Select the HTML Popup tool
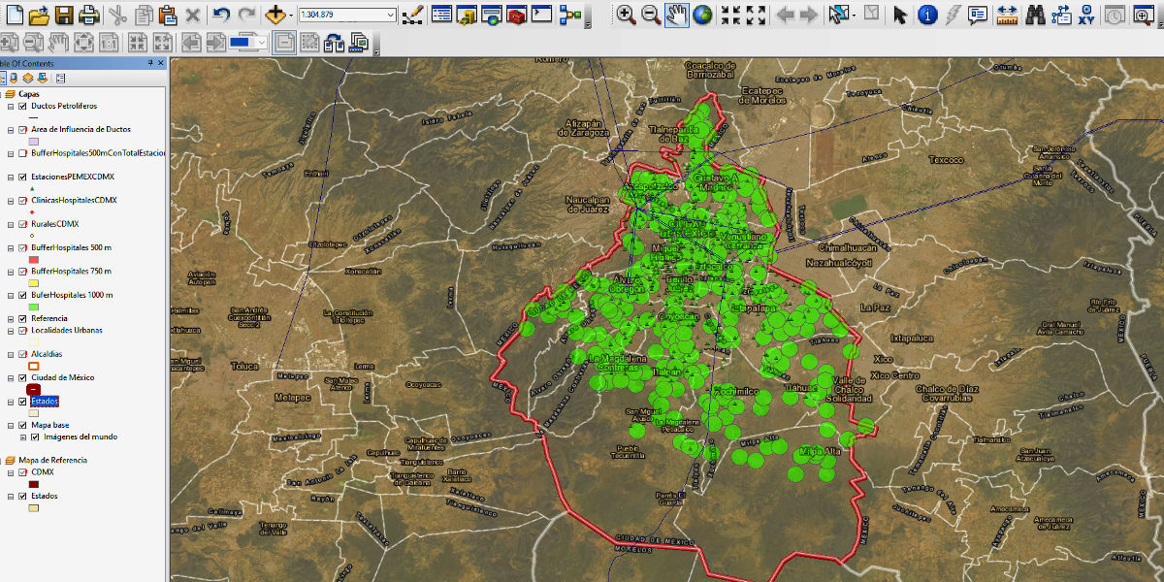The height and width of the screenshot is (582, 1164). 978,15
